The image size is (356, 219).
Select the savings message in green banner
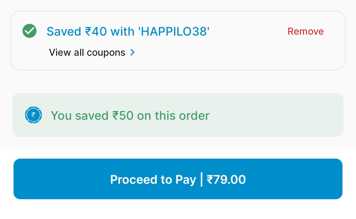point(130,115)
